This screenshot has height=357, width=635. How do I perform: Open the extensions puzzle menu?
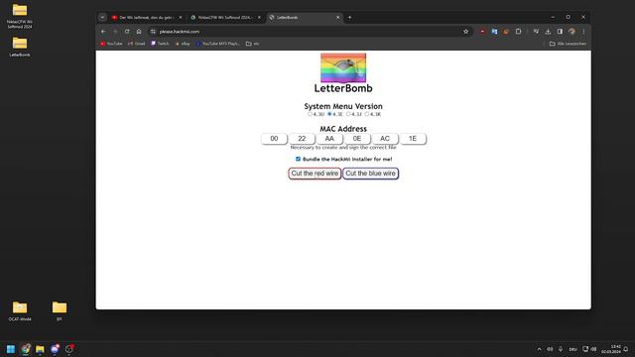(518, 32)
